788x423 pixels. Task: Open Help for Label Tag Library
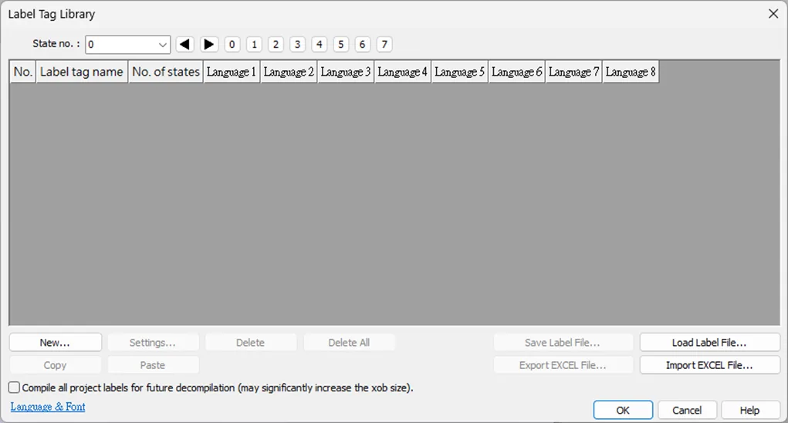[750, 410]
